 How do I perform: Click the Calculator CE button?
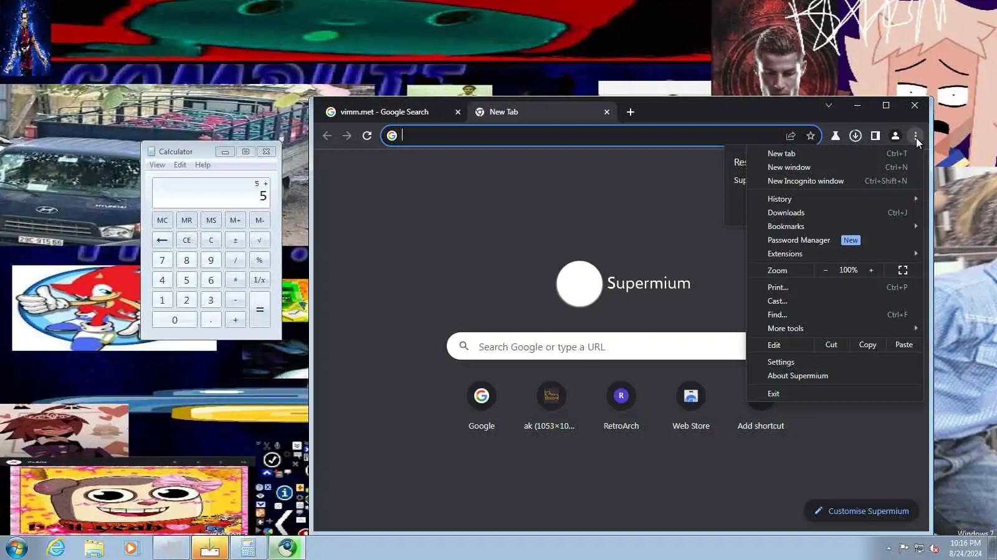point(186,240)
